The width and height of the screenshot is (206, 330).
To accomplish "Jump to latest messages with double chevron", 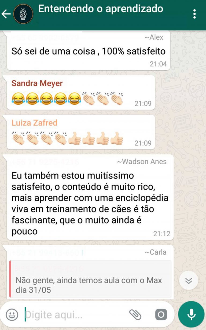I will (189, 281).
